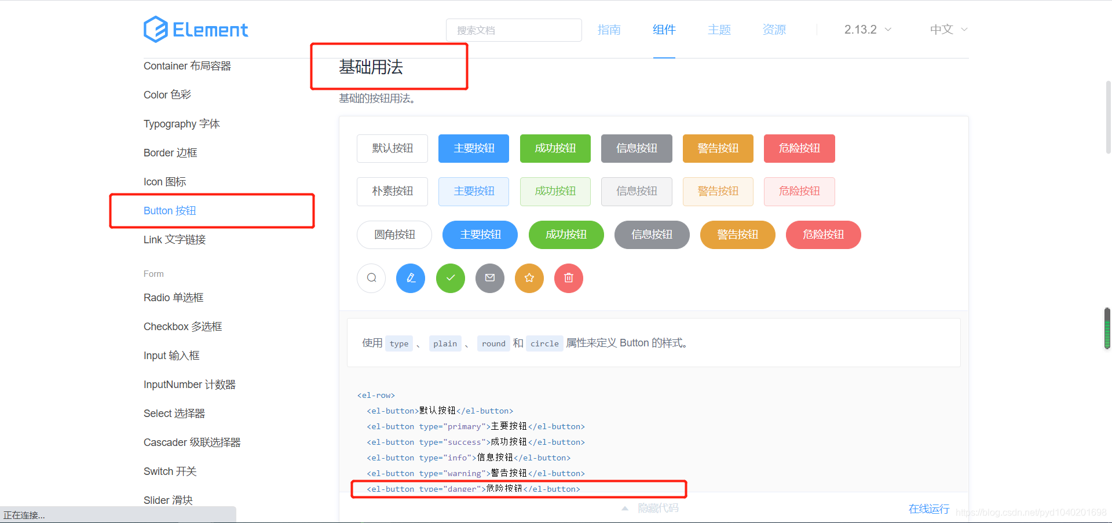Click the 隐藏代码 text
1112x523 pixels.
pos(658,508)
